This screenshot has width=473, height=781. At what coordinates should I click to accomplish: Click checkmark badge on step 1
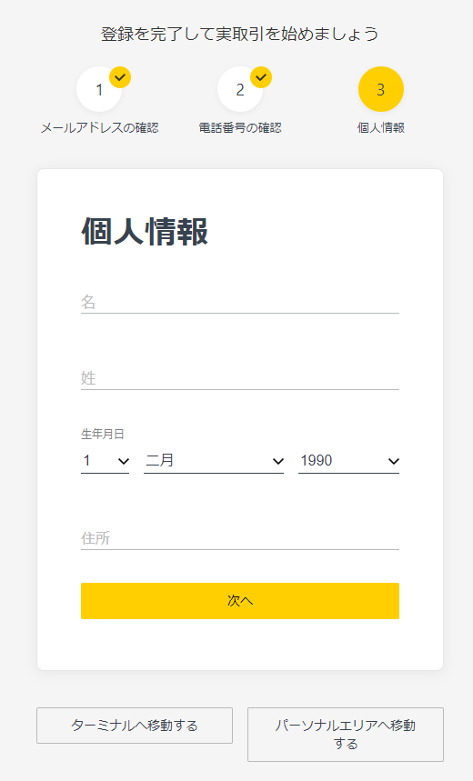pos(120,77)
